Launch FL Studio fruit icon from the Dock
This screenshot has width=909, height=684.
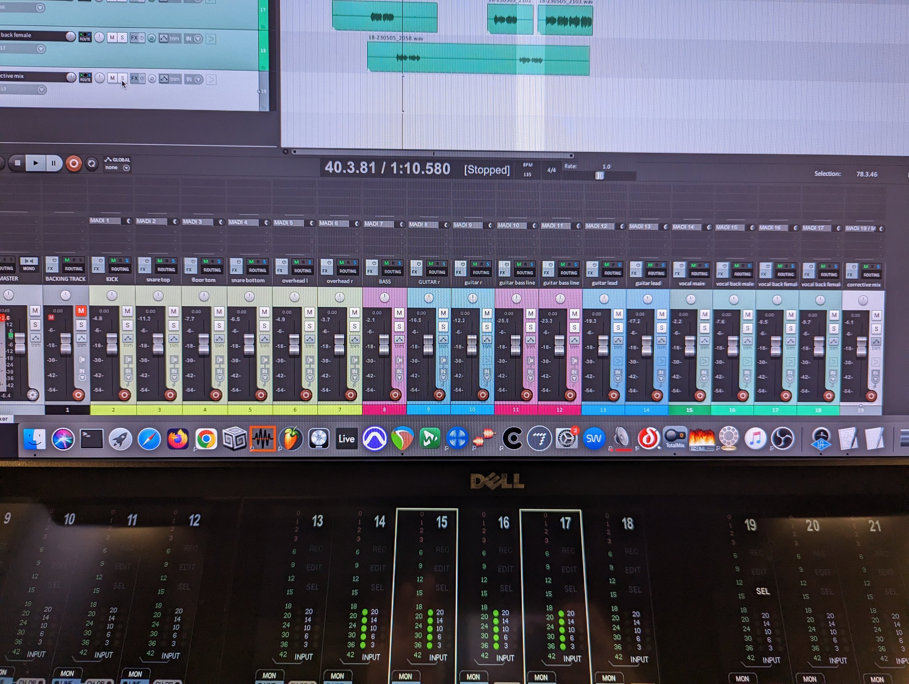pos(291,438)
